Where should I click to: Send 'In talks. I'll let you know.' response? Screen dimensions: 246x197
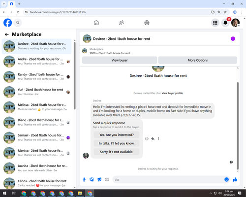117,143
